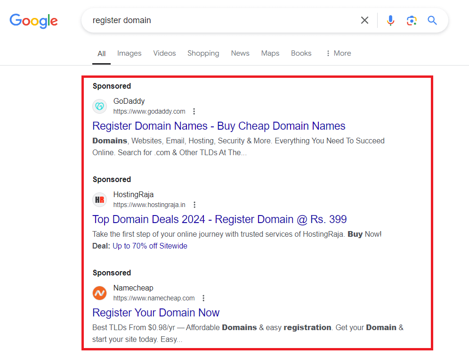Open HostingRaja ad options three-dot menu
This screenshot has height=357, width=469.
tap(194, 205)
